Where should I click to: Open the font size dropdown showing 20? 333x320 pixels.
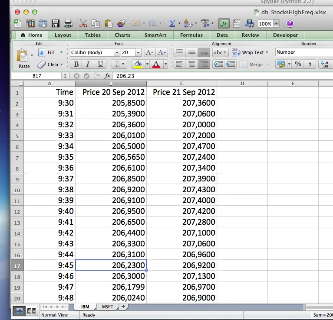[138, 52]
